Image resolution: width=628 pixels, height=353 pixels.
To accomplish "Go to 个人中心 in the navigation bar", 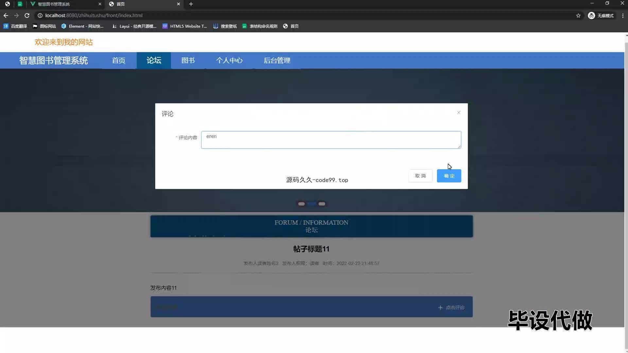I will click(229, 60).
